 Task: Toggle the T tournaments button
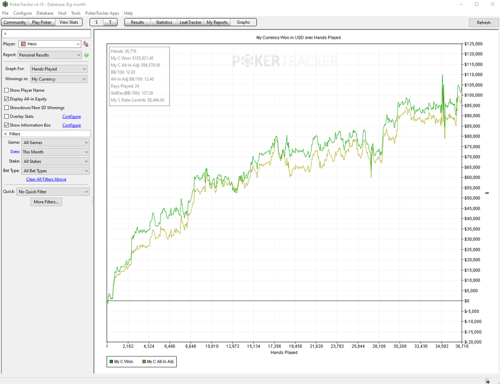110,22
